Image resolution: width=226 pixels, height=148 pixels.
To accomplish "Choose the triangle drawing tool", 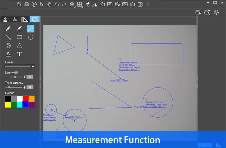I will pyautogui.click(x=19, y=46).
